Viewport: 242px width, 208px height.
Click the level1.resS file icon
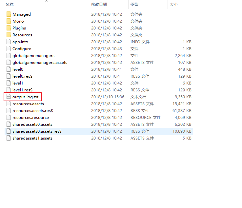(x=9, y=90)
